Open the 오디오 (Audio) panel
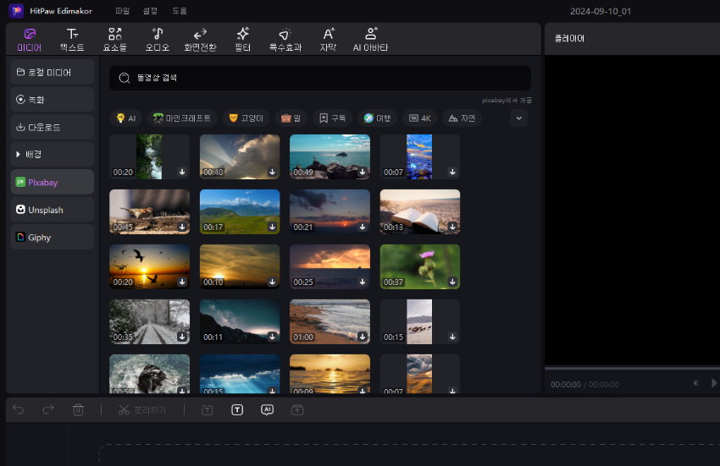 pos(158,39)
